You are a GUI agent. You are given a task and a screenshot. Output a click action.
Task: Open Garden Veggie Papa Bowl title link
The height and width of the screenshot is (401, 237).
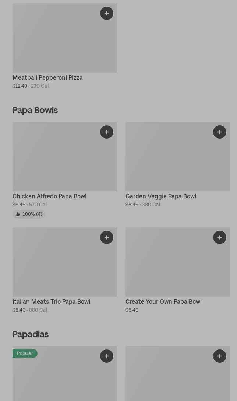pos(160,196)
